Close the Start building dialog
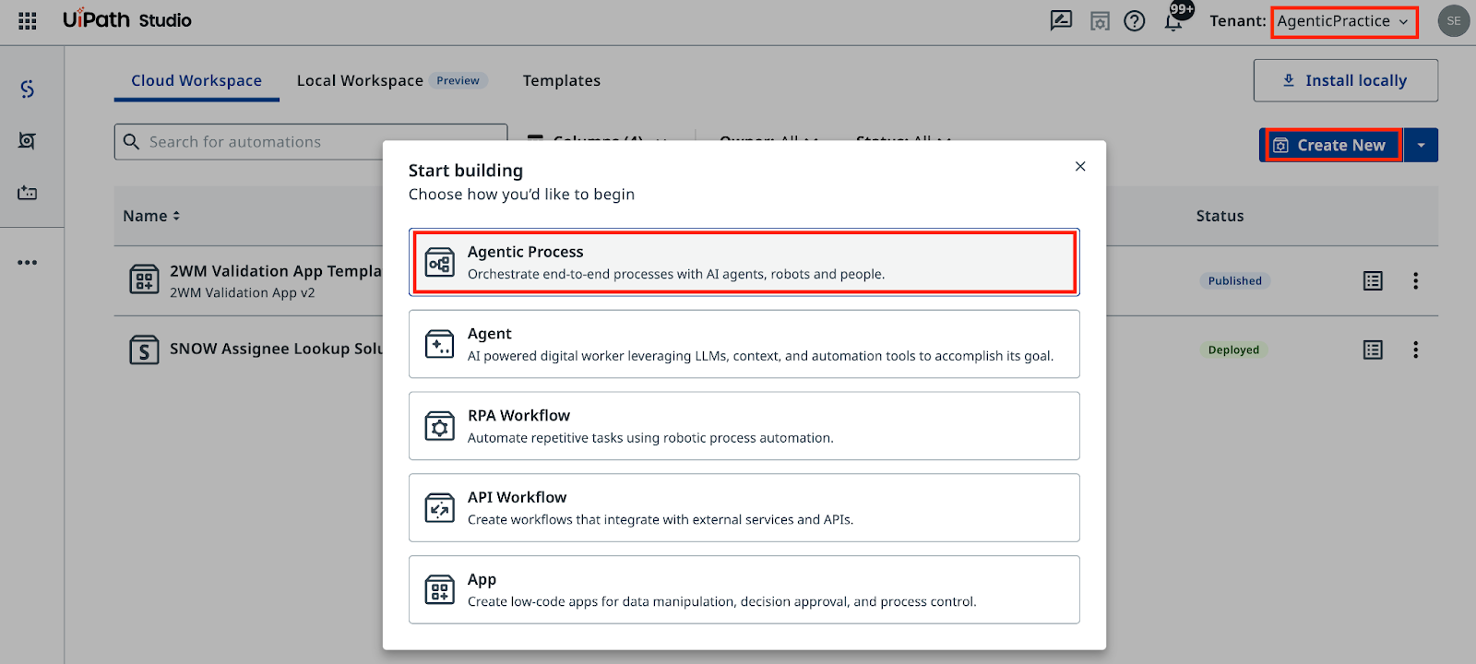The height and width of the screenshot is (664, 1476). 1080,166
